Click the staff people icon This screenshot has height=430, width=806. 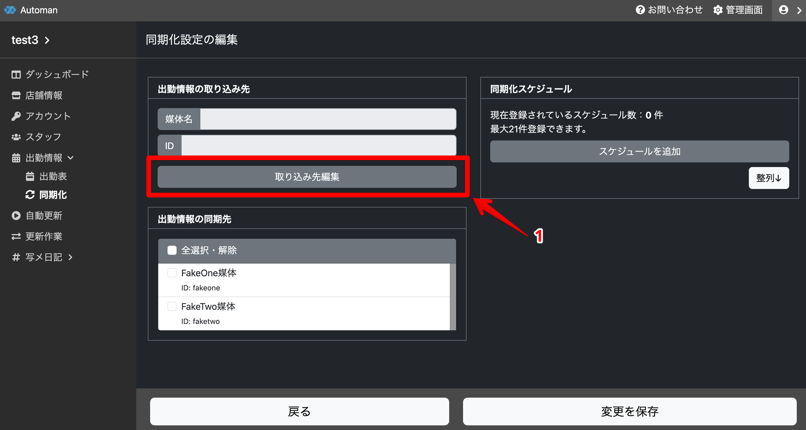[x=16, y=137]
